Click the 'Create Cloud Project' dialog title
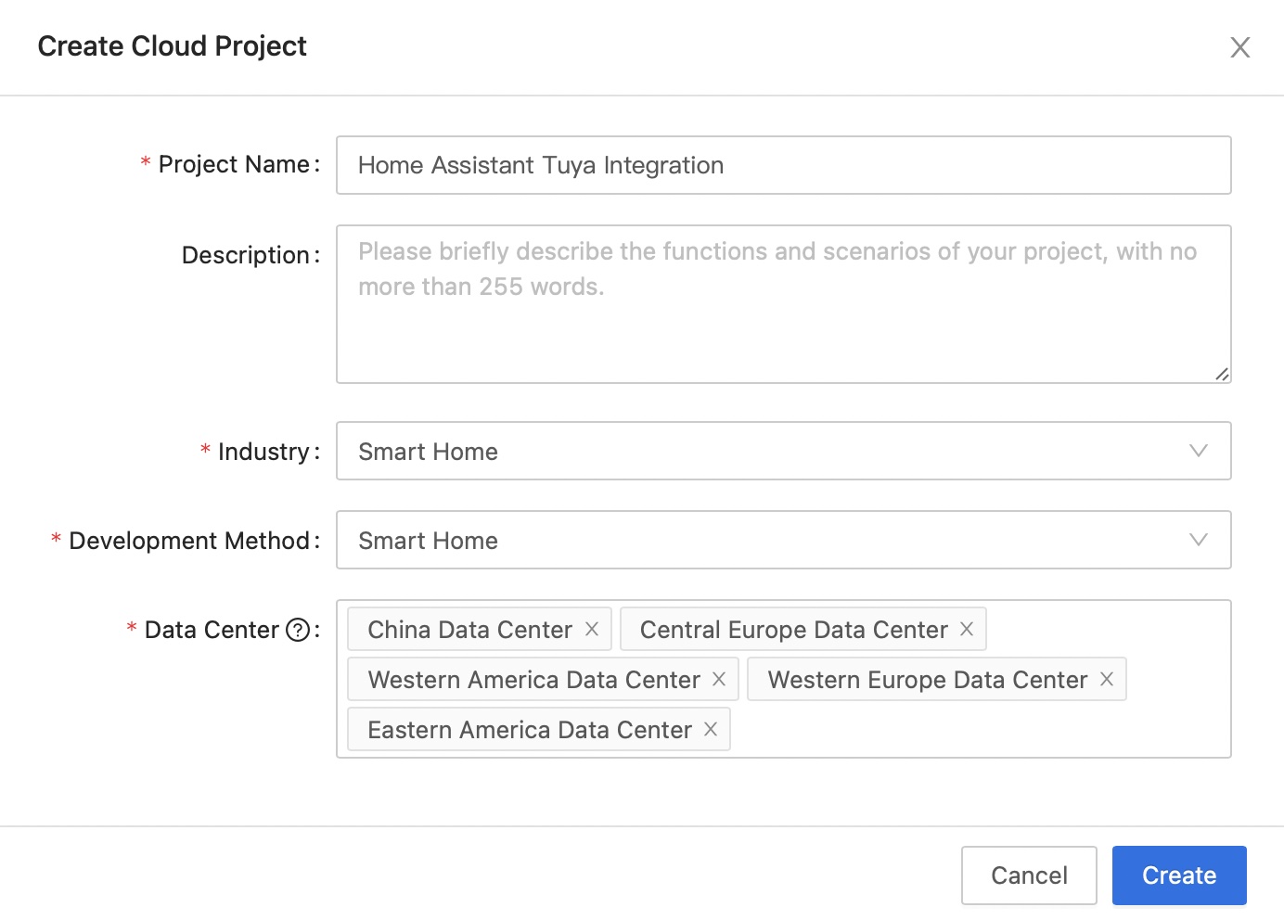 (172, 46)
